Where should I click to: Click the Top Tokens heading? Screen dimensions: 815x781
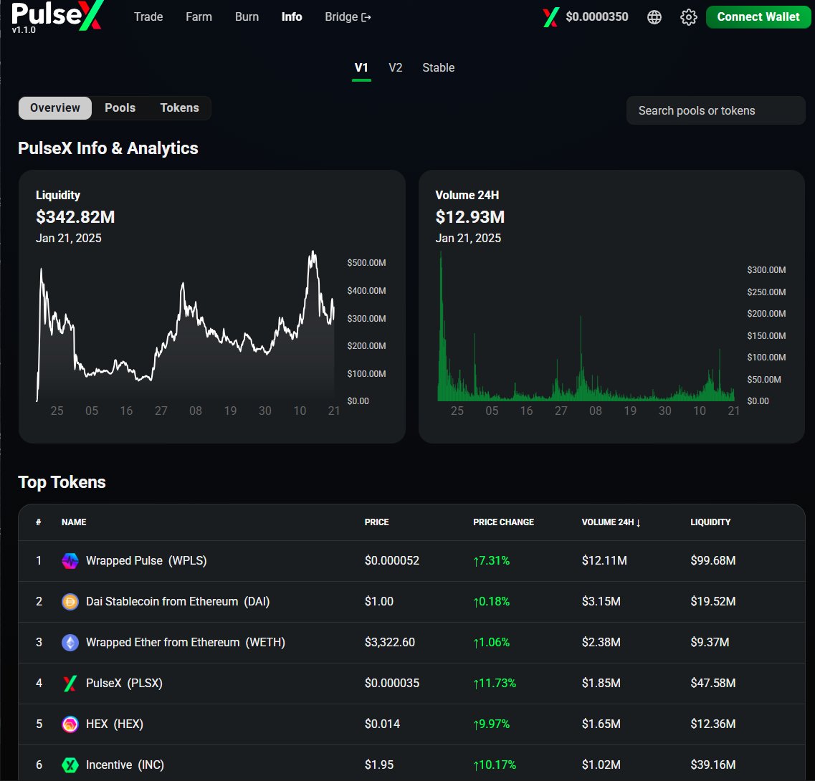[62, 482]
